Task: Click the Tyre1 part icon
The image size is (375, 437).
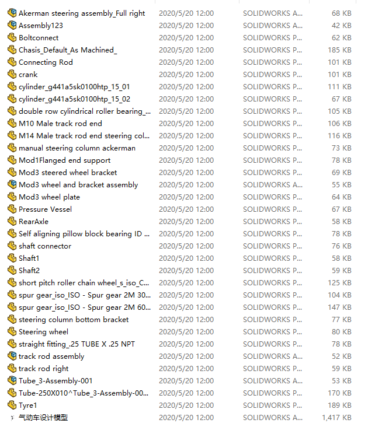Action: pos(12,405)
